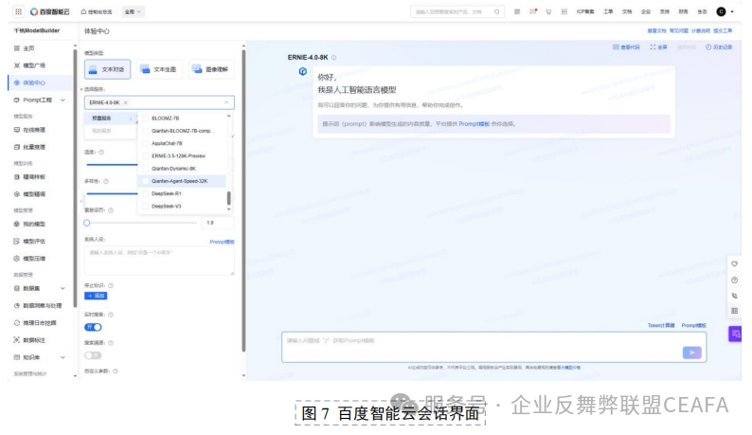The image size is (752, 435).
Task: Open the ICP备案 top menu
Action: 585,11
